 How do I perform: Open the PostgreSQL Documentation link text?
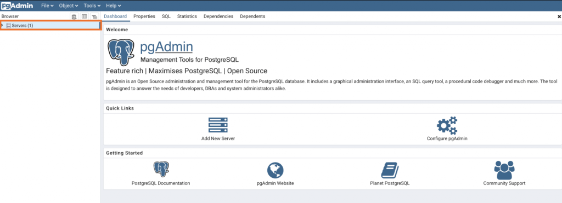161,183
